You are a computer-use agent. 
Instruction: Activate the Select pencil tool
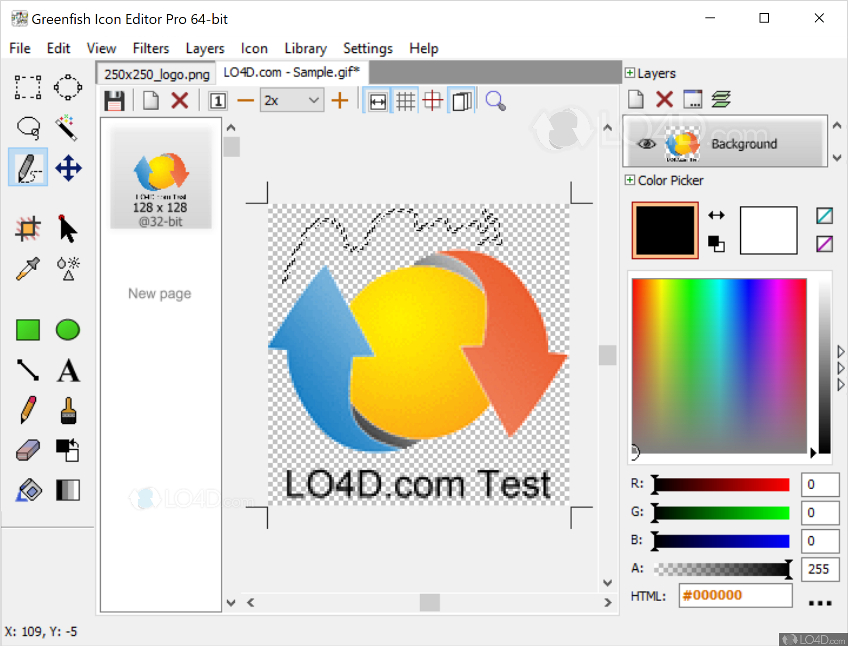click(x=28, y=168)
